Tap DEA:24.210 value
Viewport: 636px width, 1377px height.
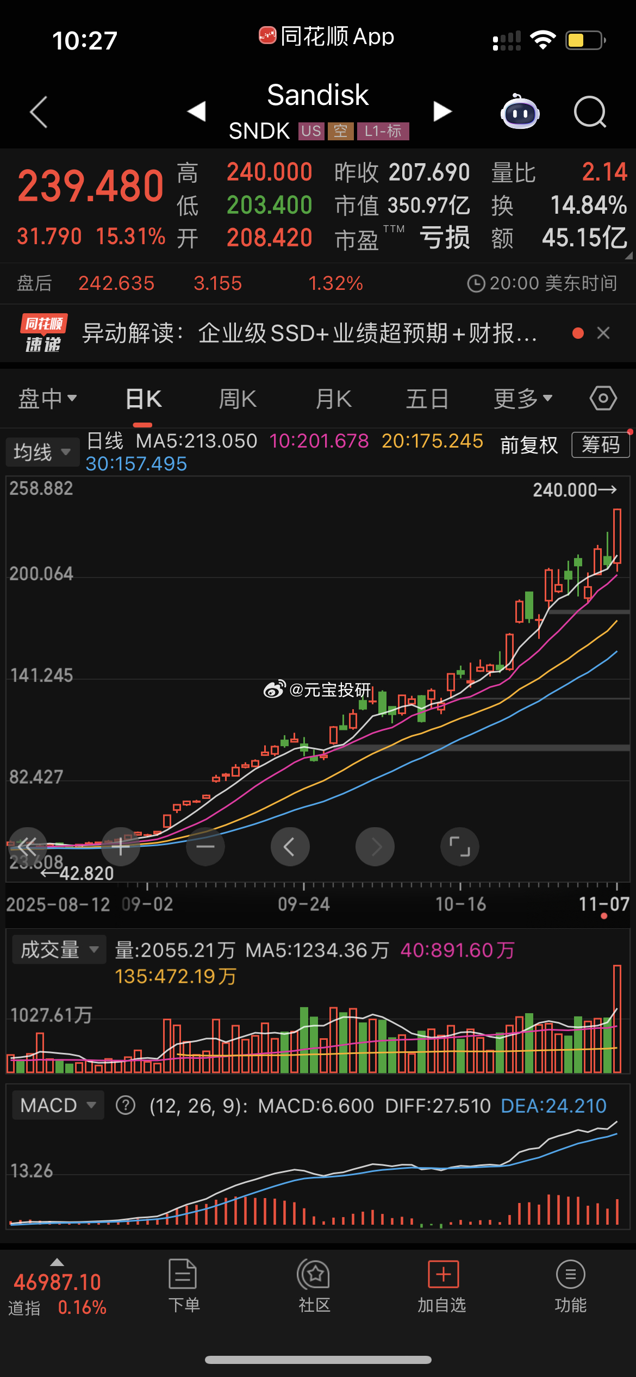[x=553, y=1106]
